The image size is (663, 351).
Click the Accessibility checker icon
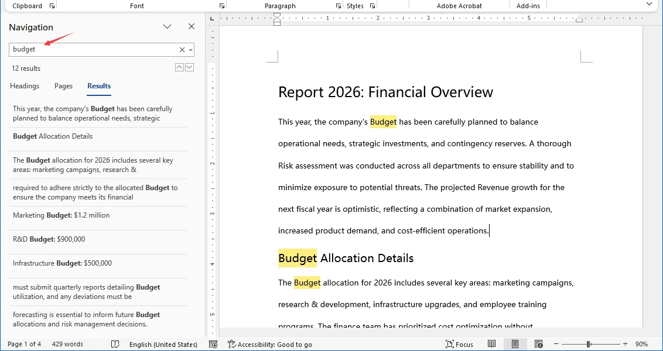click(x=233, y=344)
